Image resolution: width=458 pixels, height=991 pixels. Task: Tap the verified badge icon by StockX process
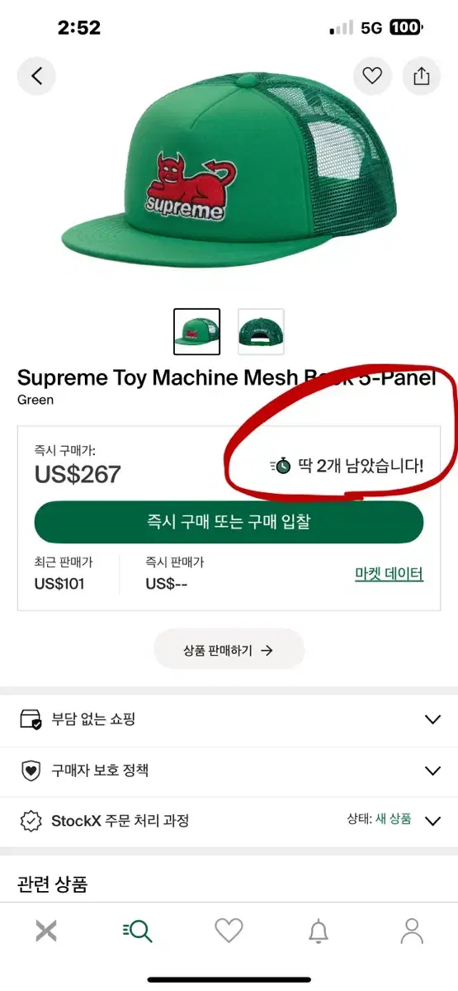[31, 821]
